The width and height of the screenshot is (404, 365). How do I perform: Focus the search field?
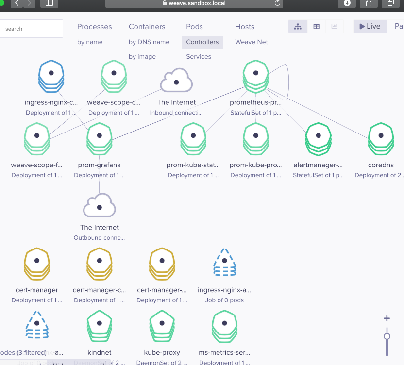click(31, 29)
